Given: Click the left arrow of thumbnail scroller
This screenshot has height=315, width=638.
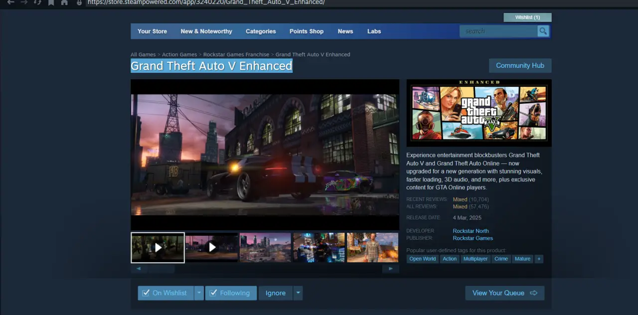Looking at the screenshot, I should (138, 269).
